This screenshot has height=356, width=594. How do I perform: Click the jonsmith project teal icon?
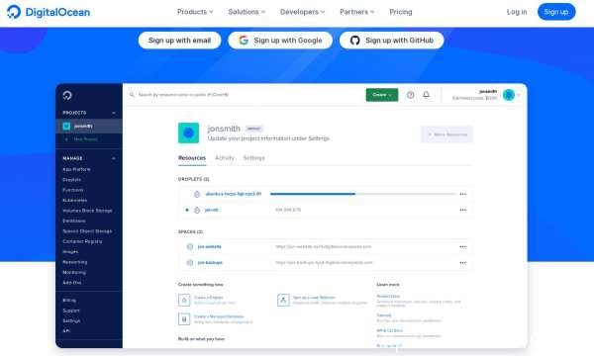point(189,133)
